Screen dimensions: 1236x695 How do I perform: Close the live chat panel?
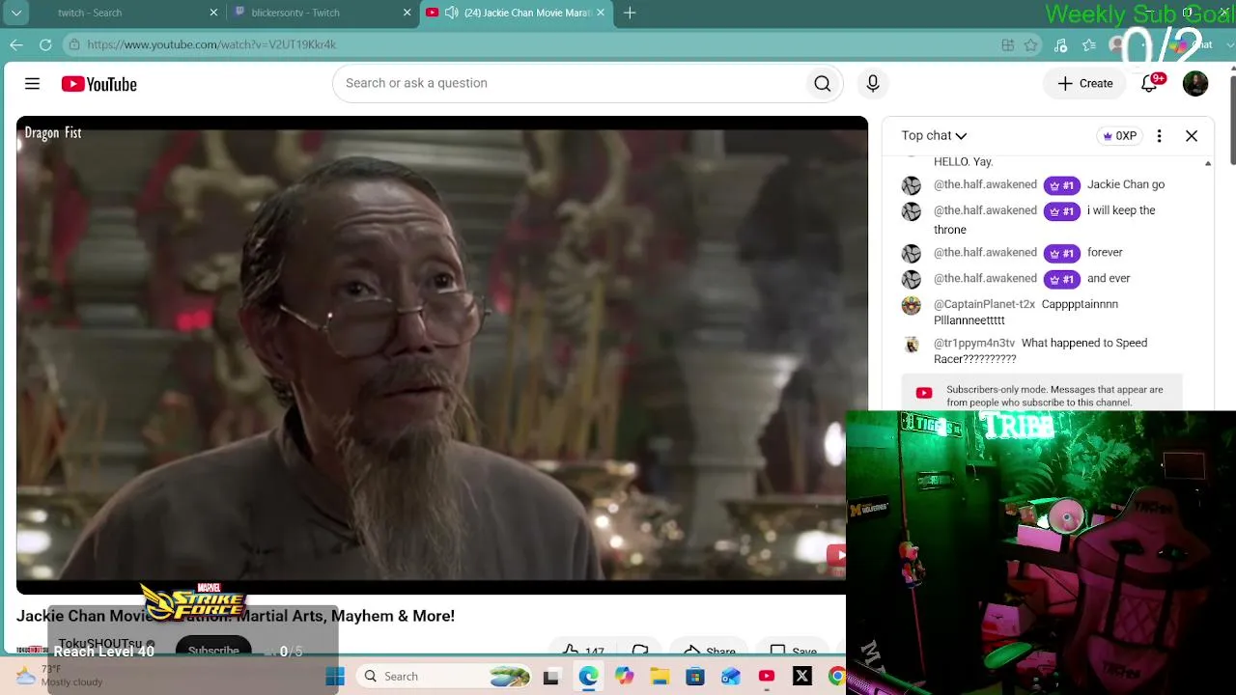(x=1192, y=136)
